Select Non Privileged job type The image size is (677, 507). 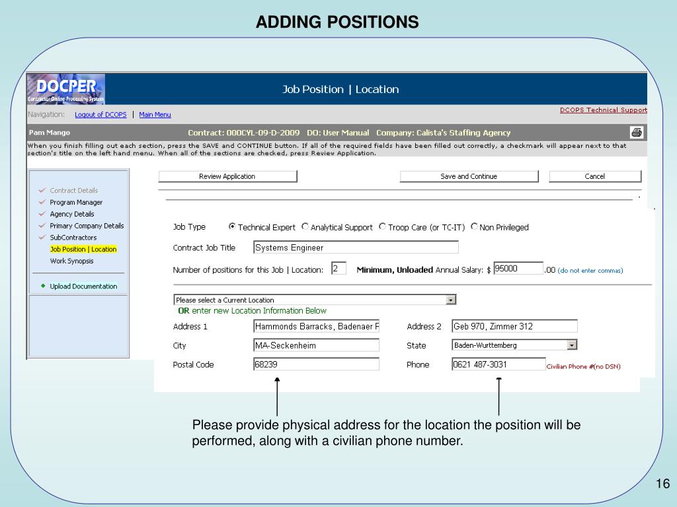[474, 226]
